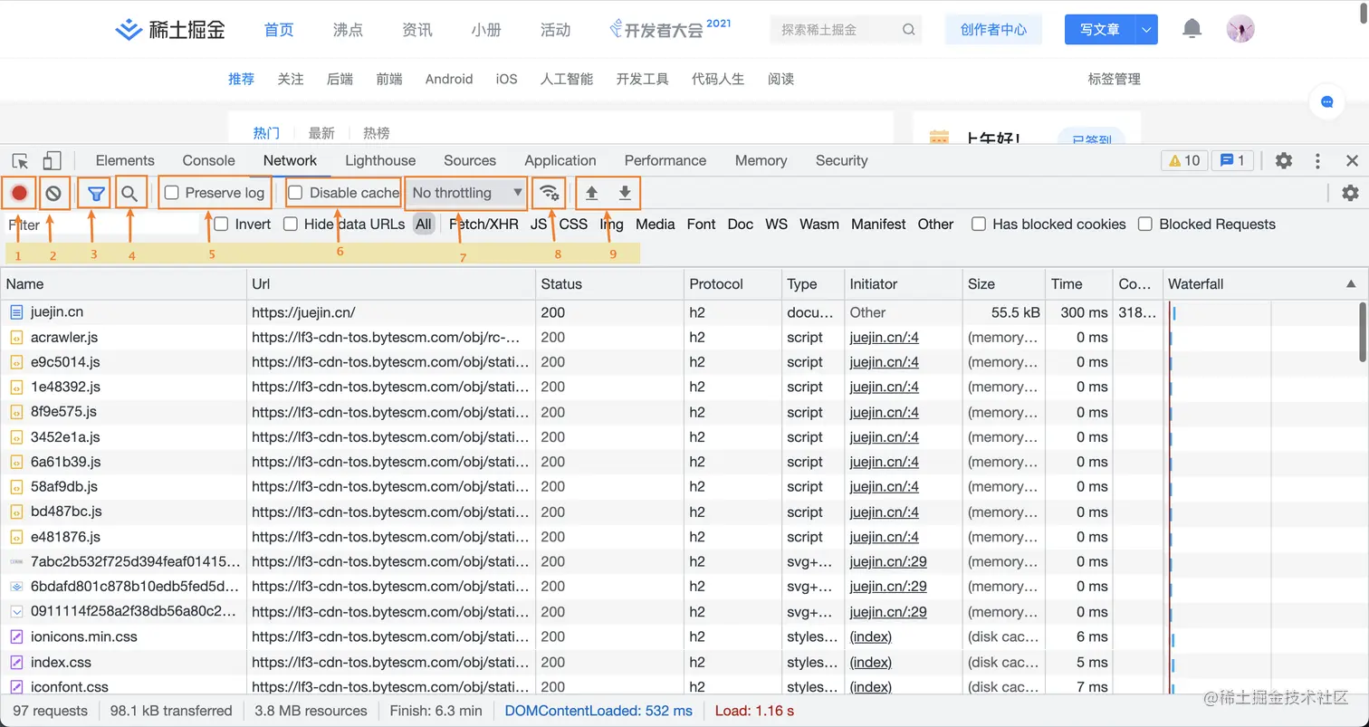The width and height of the screenshot is (1369, 727).
Task: Stop recording network log with red button
Action: pos(19,193)
